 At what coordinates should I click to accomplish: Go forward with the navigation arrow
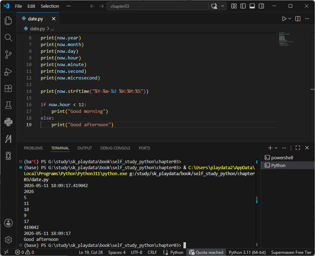[x=101, y=6]
